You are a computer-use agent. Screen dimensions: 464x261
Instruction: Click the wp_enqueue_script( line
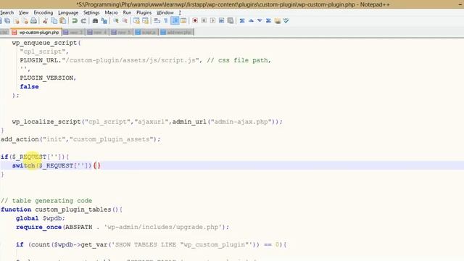(46, 43)
